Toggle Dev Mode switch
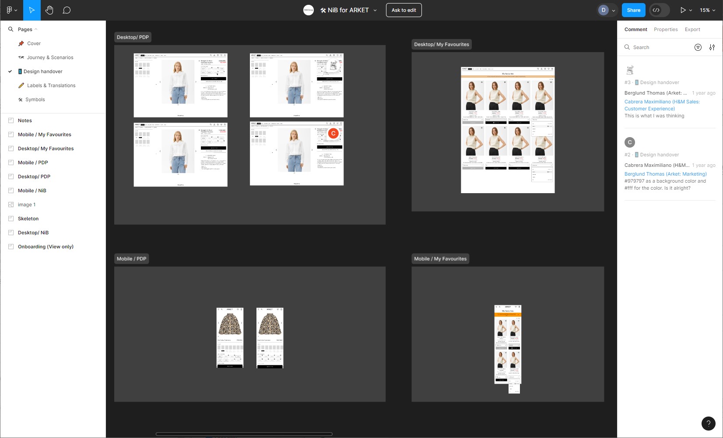723x438 pixels. tap(660, 10)
